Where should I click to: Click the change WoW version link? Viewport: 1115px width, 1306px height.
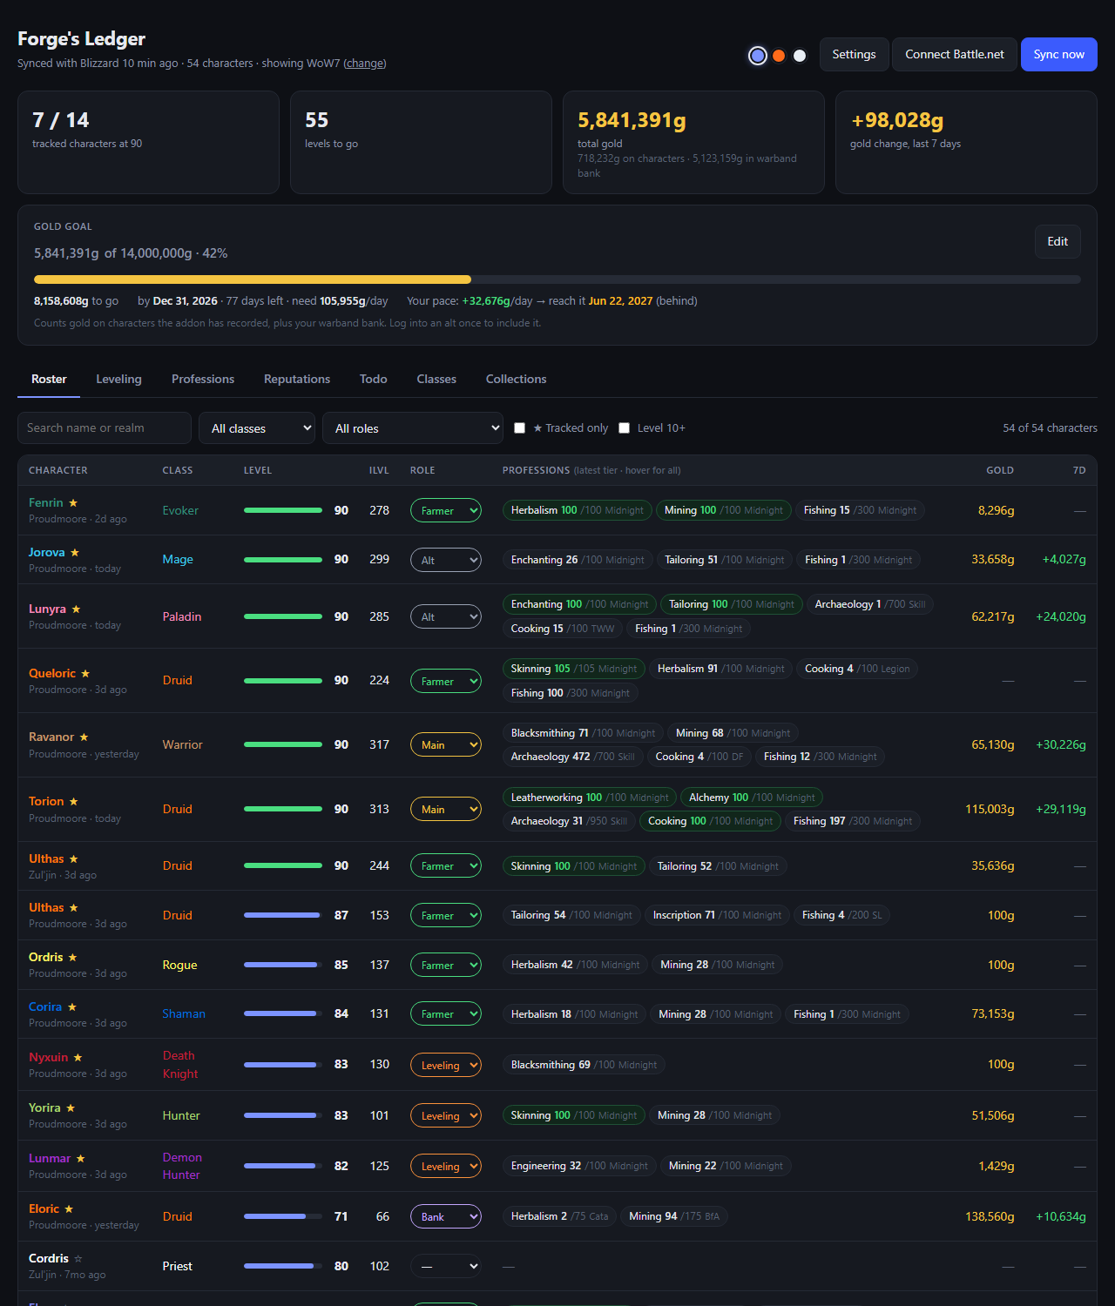coord(365,64)
